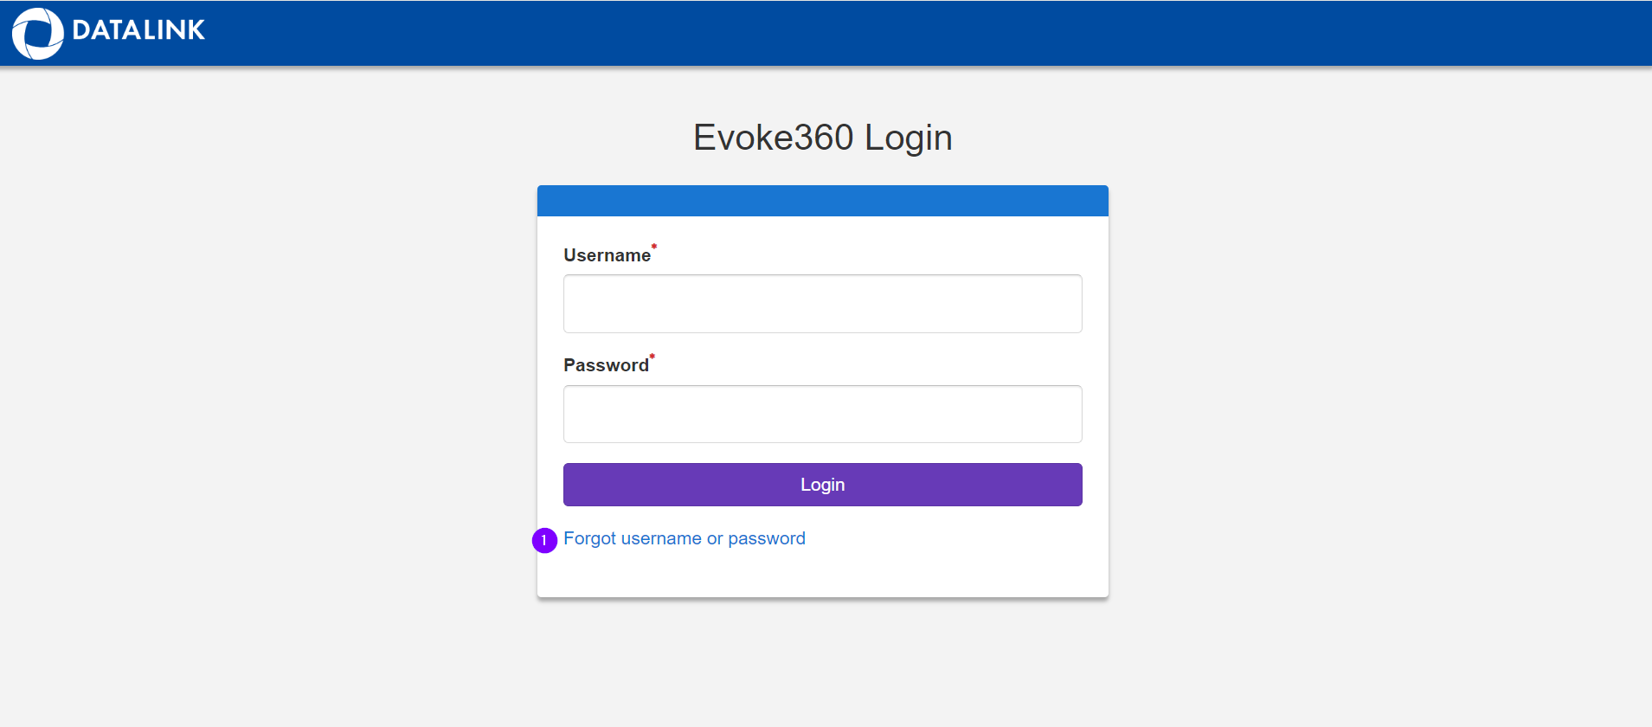Click inside the Password input field
The width and height of the screenshot is (1652, 727).
[x=821, y=414]
